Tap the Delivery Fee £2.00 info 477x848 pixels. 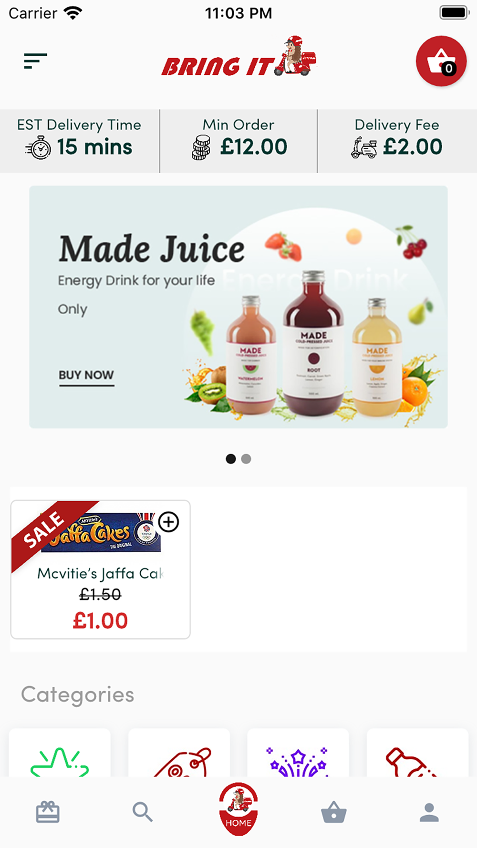click(397, 141)
